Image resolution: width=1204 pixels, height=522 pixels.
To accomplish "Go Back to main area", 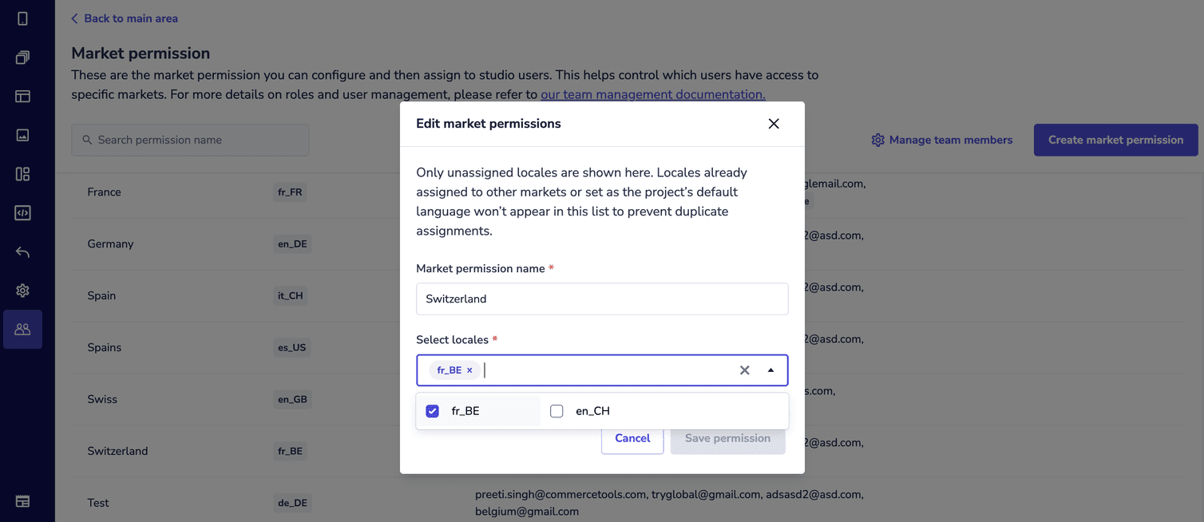I will pyautogui.click(x=125, y=18).
